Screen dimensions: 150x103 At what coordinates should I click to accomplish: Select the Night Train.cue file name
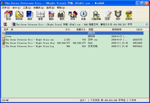click(29, 40)
